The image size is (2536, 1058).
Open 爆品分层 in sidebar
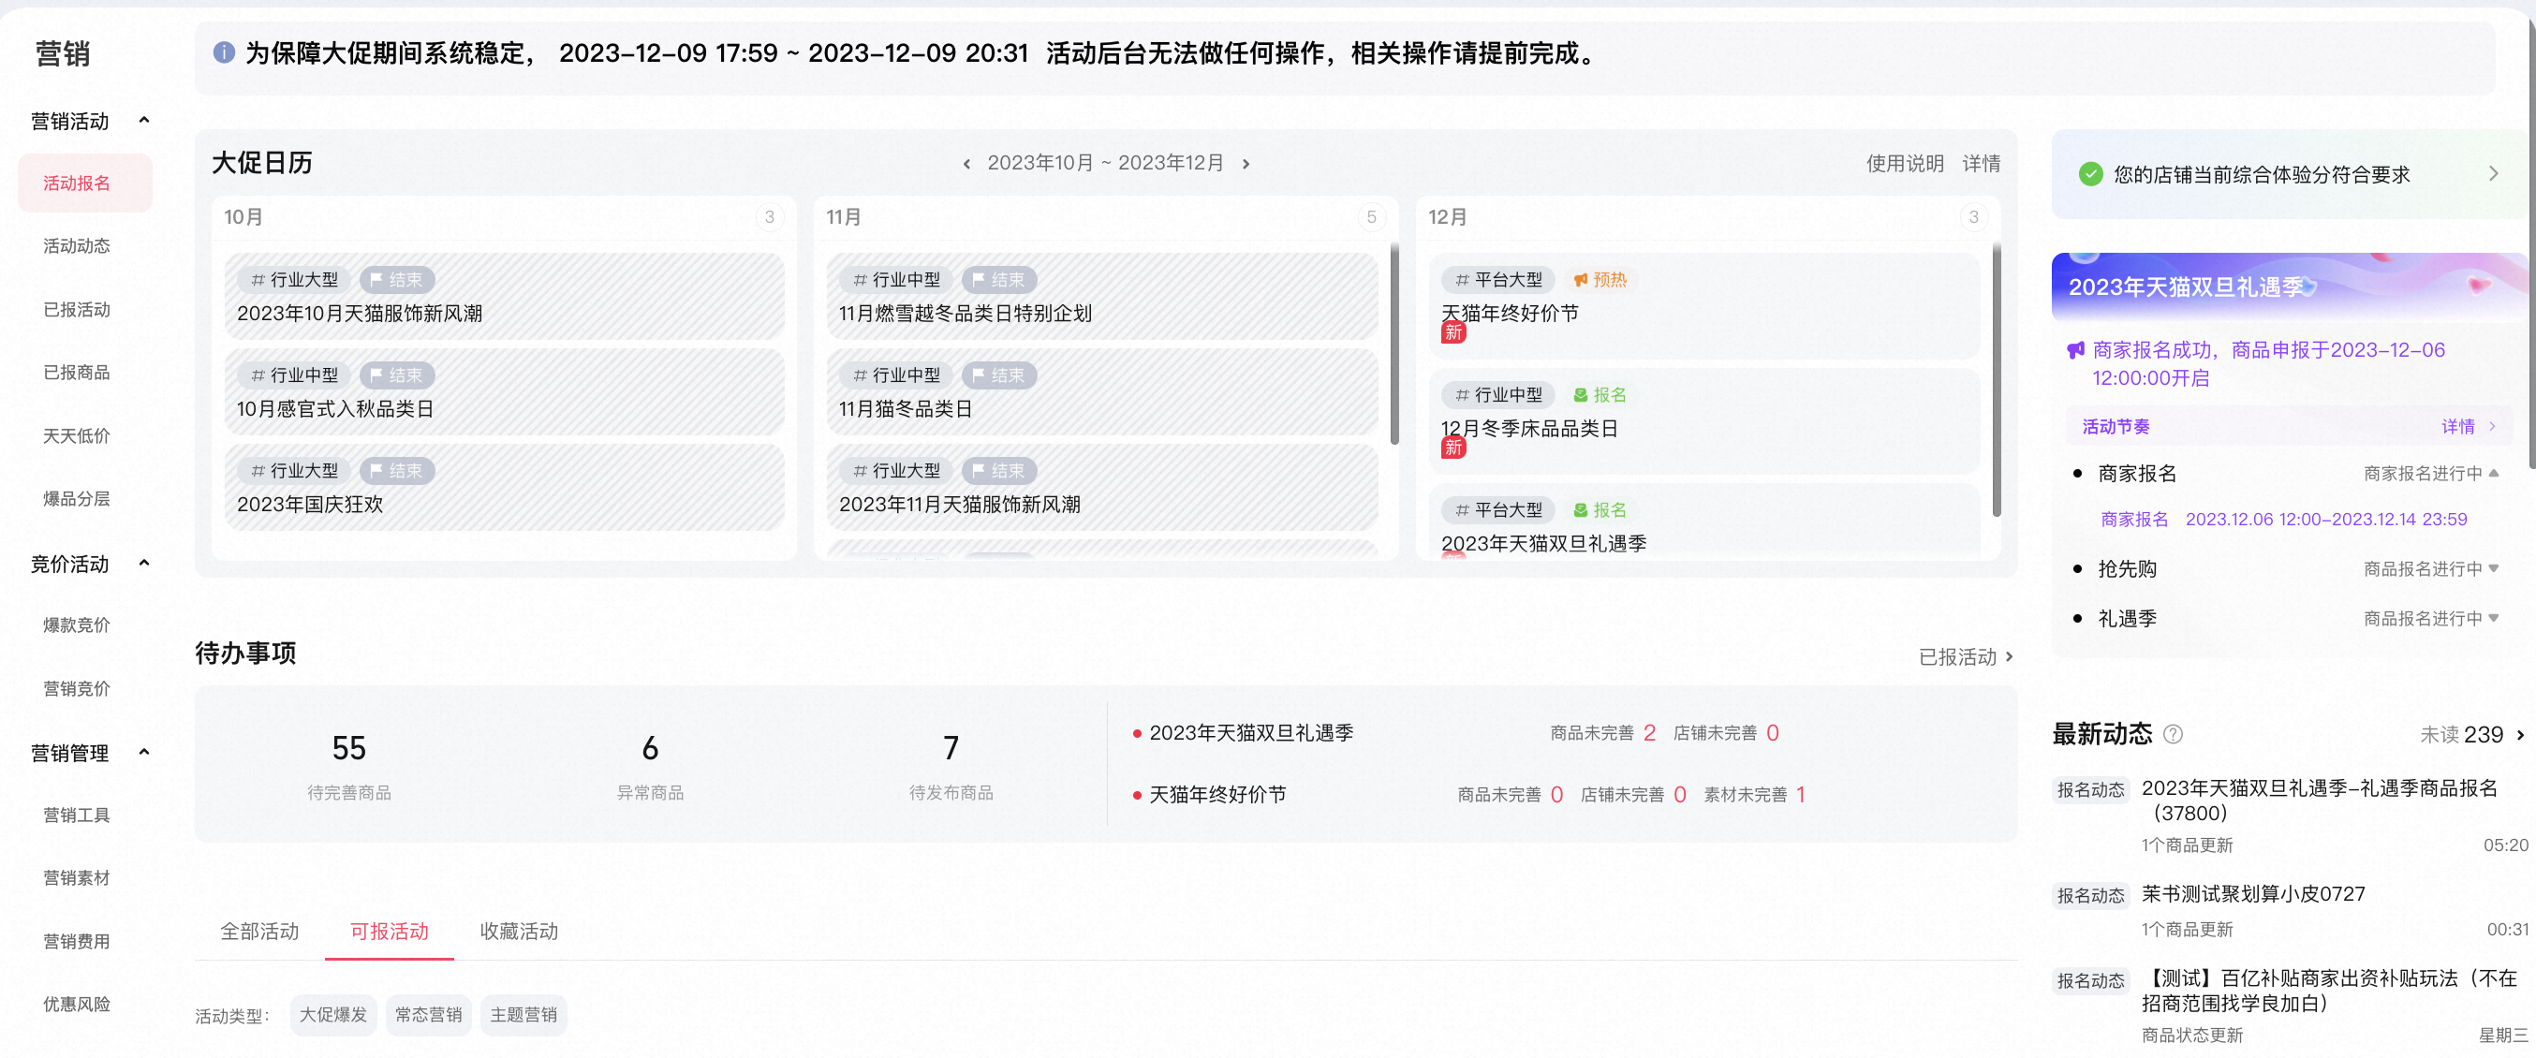(77, 499)
